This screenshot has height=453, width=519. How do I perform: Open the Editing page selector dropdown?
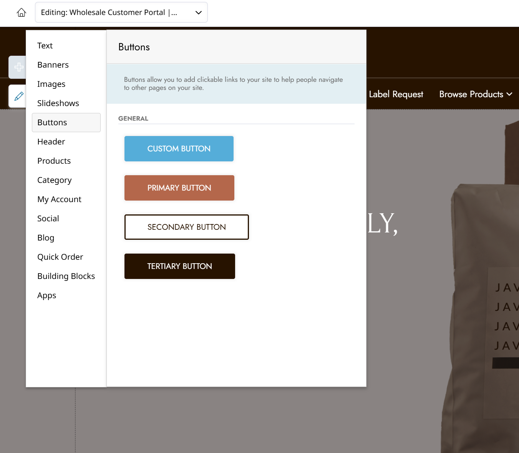point(121,12)
